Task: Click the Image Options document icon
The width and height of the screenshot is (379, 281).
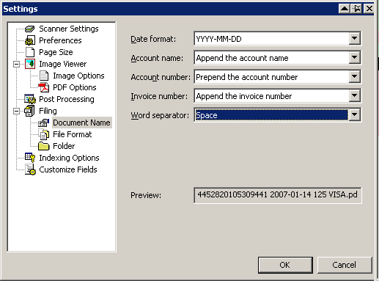Action: 44,76
